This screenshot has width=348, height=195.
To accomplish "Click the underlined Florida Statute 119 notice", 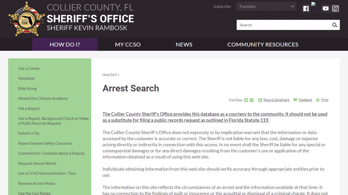I will (215, 117).
